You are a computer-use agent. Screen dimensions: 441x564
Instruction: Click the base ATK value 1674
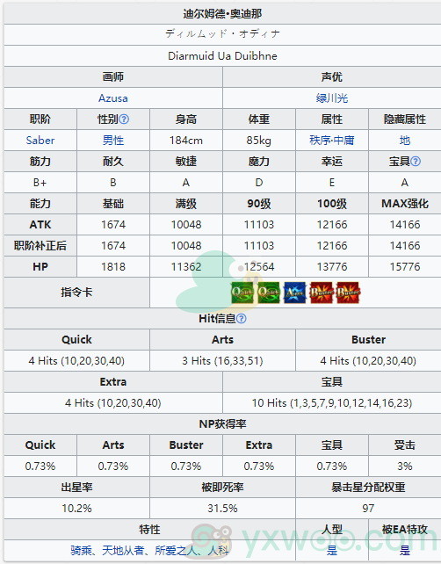(113, 225)
